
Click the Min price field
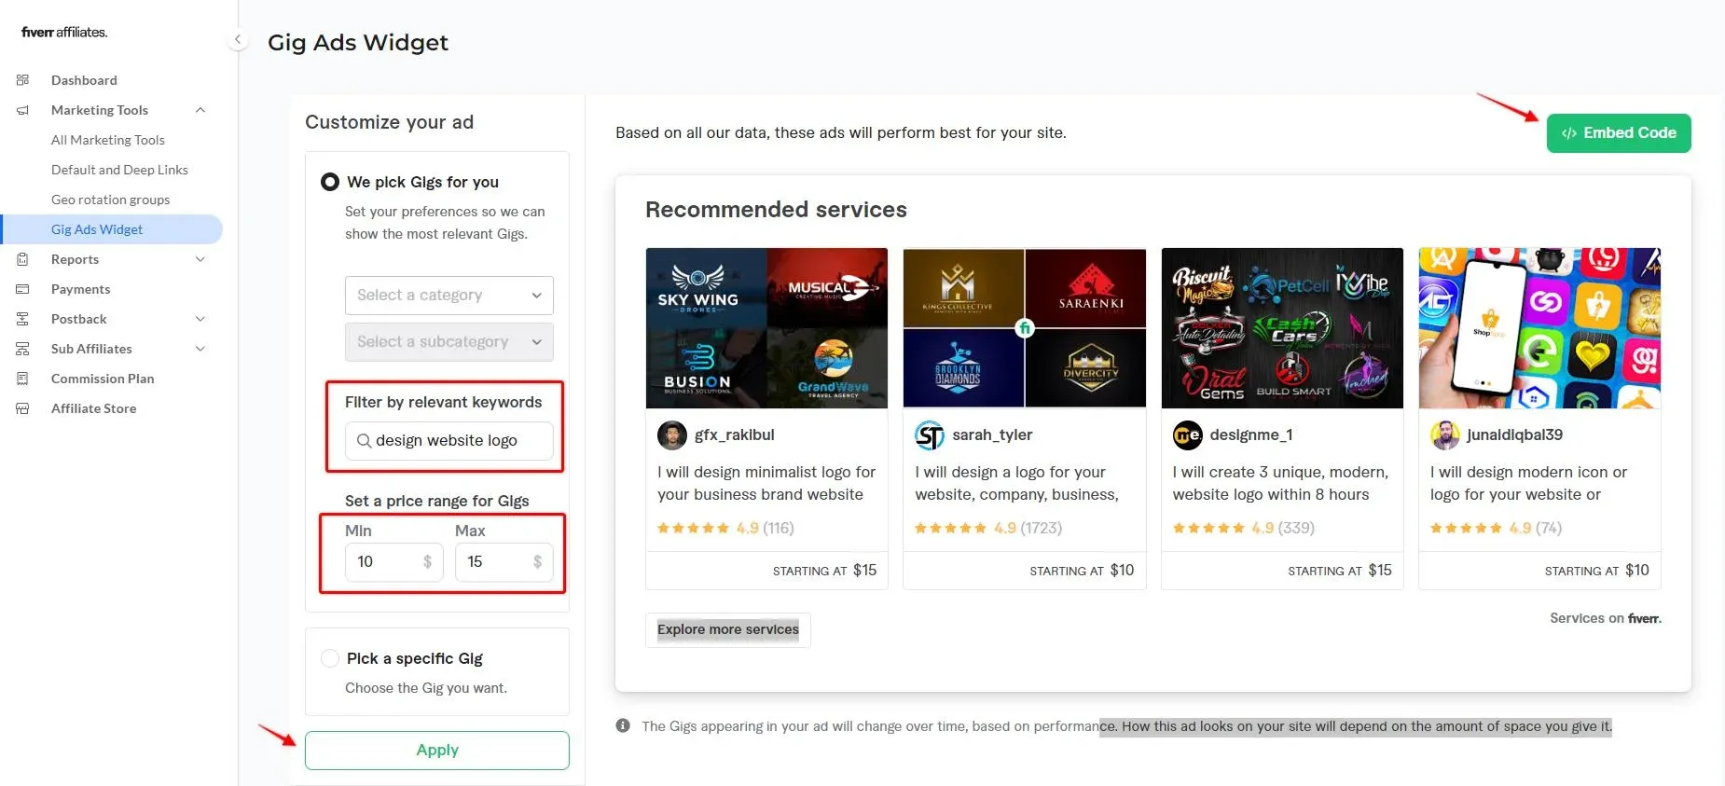click(393, 562)
